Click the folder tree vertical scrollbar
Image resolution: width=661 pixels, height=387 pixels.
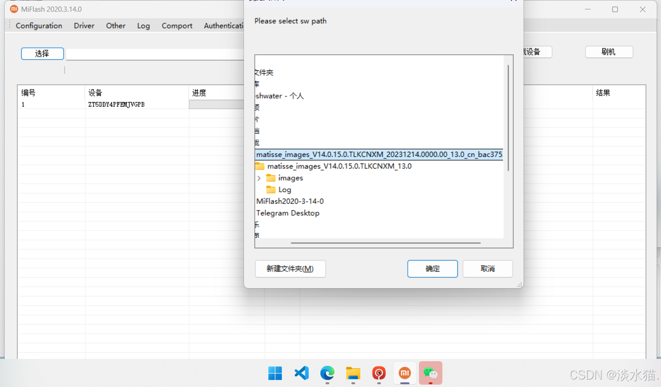pyautogui.click(x=508, y=118)
